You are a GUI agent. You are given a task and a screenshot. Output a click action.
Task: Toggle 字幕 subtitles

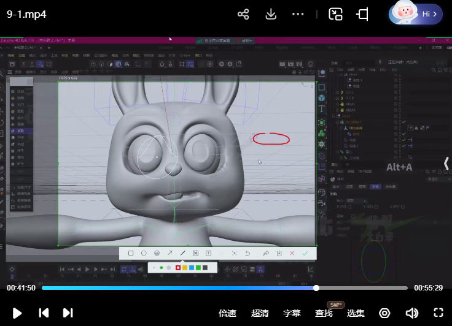coord(292,313)
